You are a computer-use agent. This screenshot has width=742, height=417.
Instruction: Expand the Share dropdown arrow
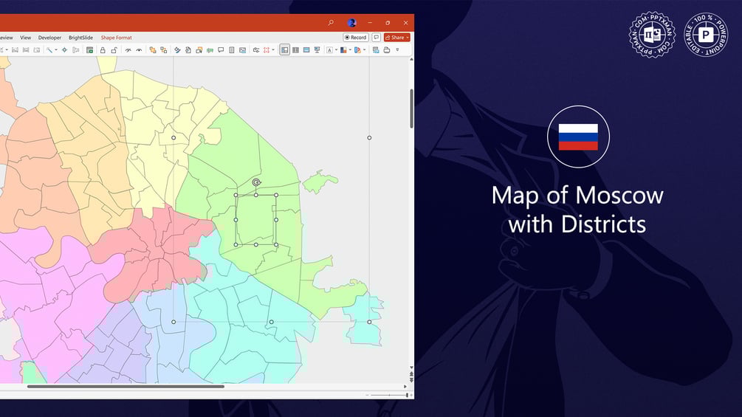[x=408, y=38]
